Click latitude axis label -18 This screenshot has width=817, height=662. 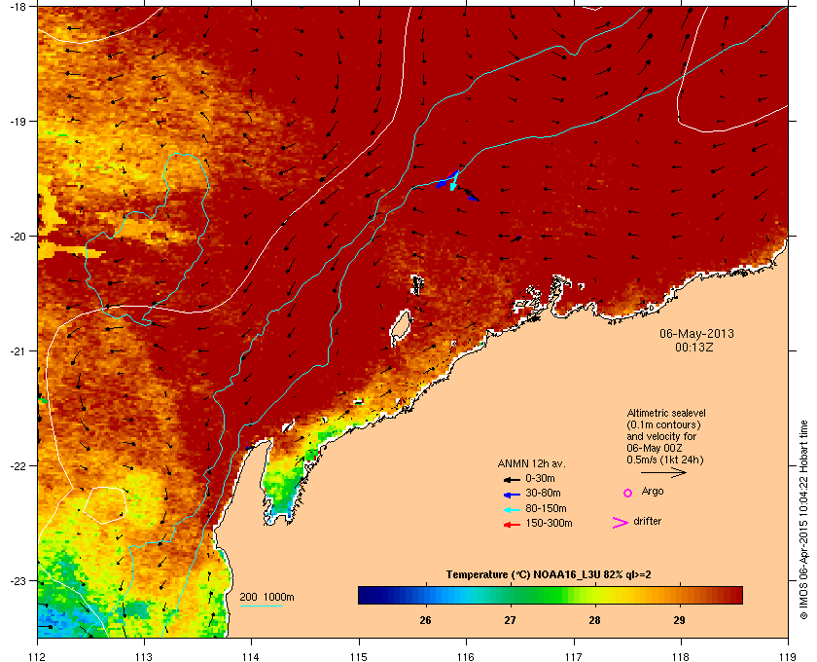tap(18, 7)
